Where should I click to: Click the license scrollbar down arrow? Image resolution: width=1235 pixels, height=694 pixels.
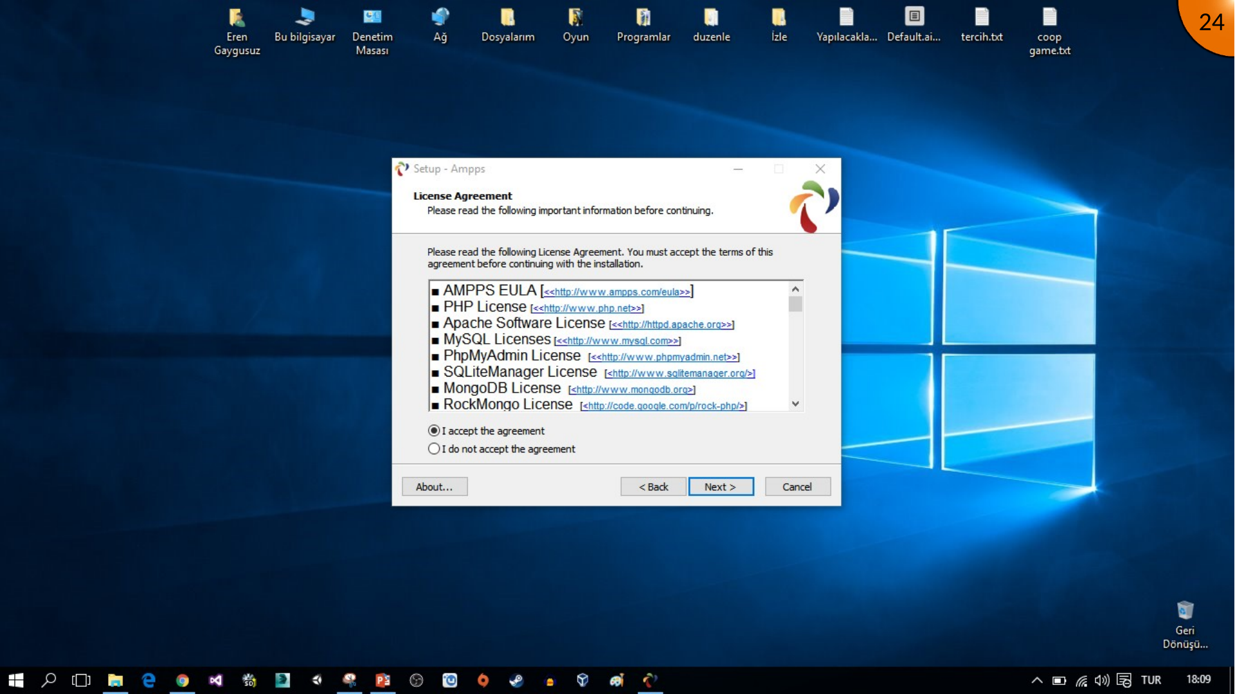795,404
